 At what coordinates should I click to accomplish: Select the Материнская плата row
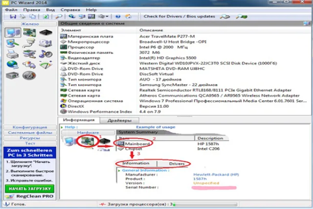pyautogui.click(x=184, y=36)
